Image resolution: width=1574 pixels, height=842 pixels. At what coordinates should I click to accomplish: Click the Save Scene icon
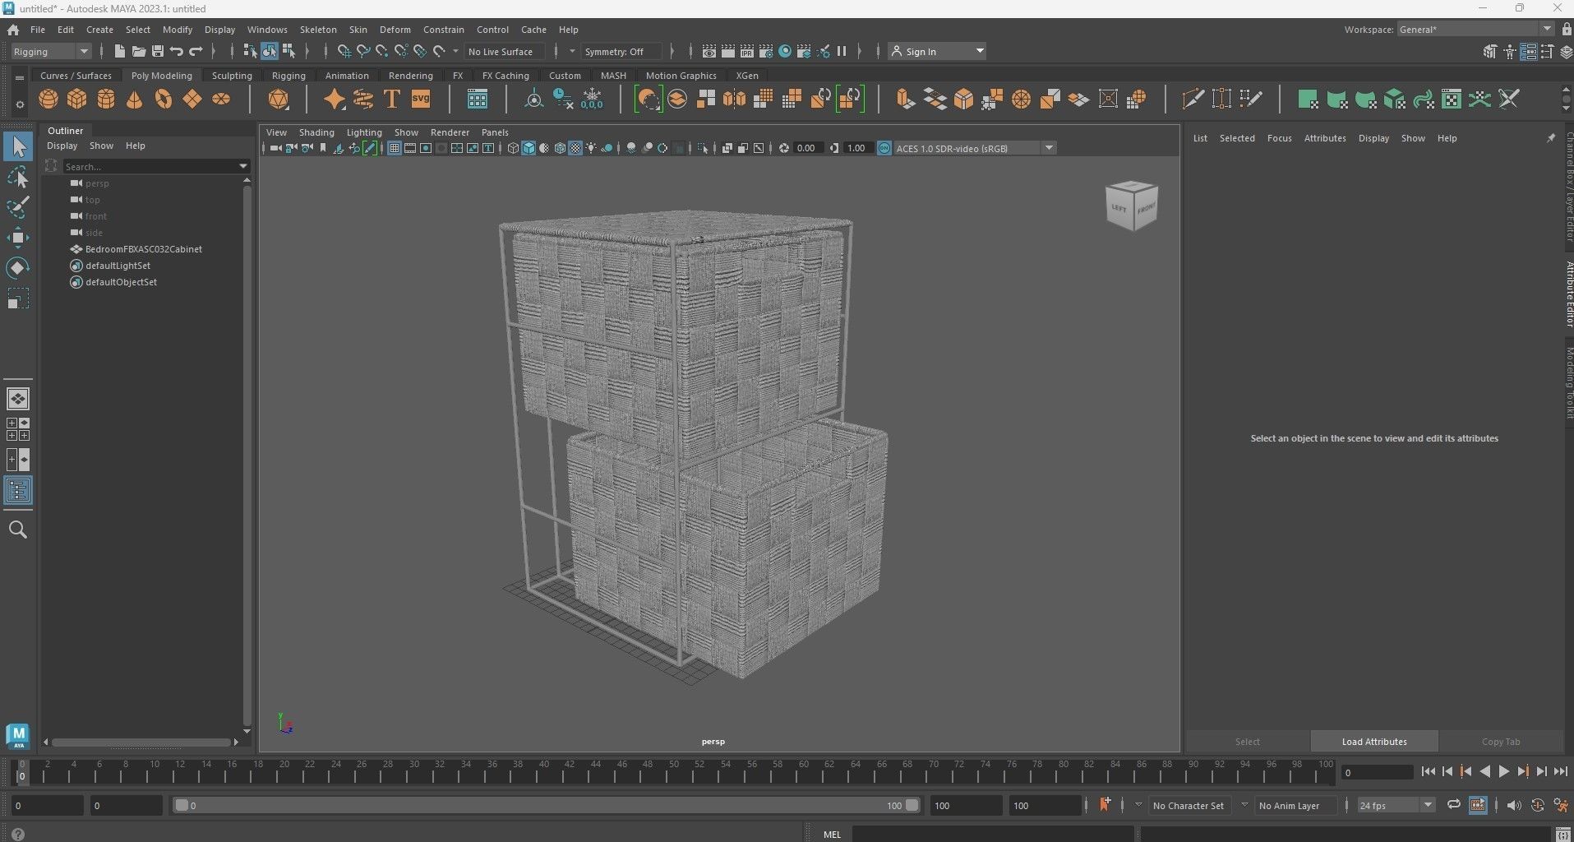coord(157,51)
